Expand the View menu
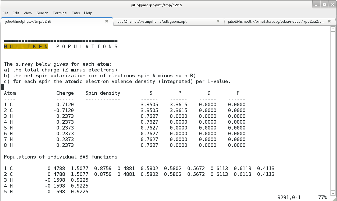Image resolution: width=337 pixels, height=201 pixels. [x=28, y=13]
